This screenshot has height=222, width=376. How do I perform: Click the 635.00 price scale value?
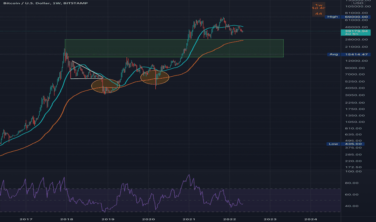click(353, 135)
